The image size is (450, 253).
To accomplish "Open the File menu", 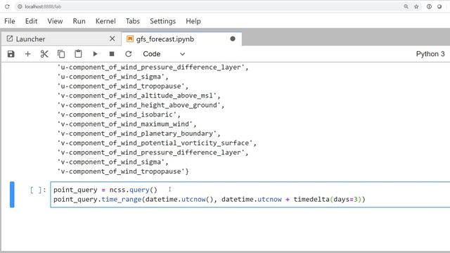I will point(9,21).
